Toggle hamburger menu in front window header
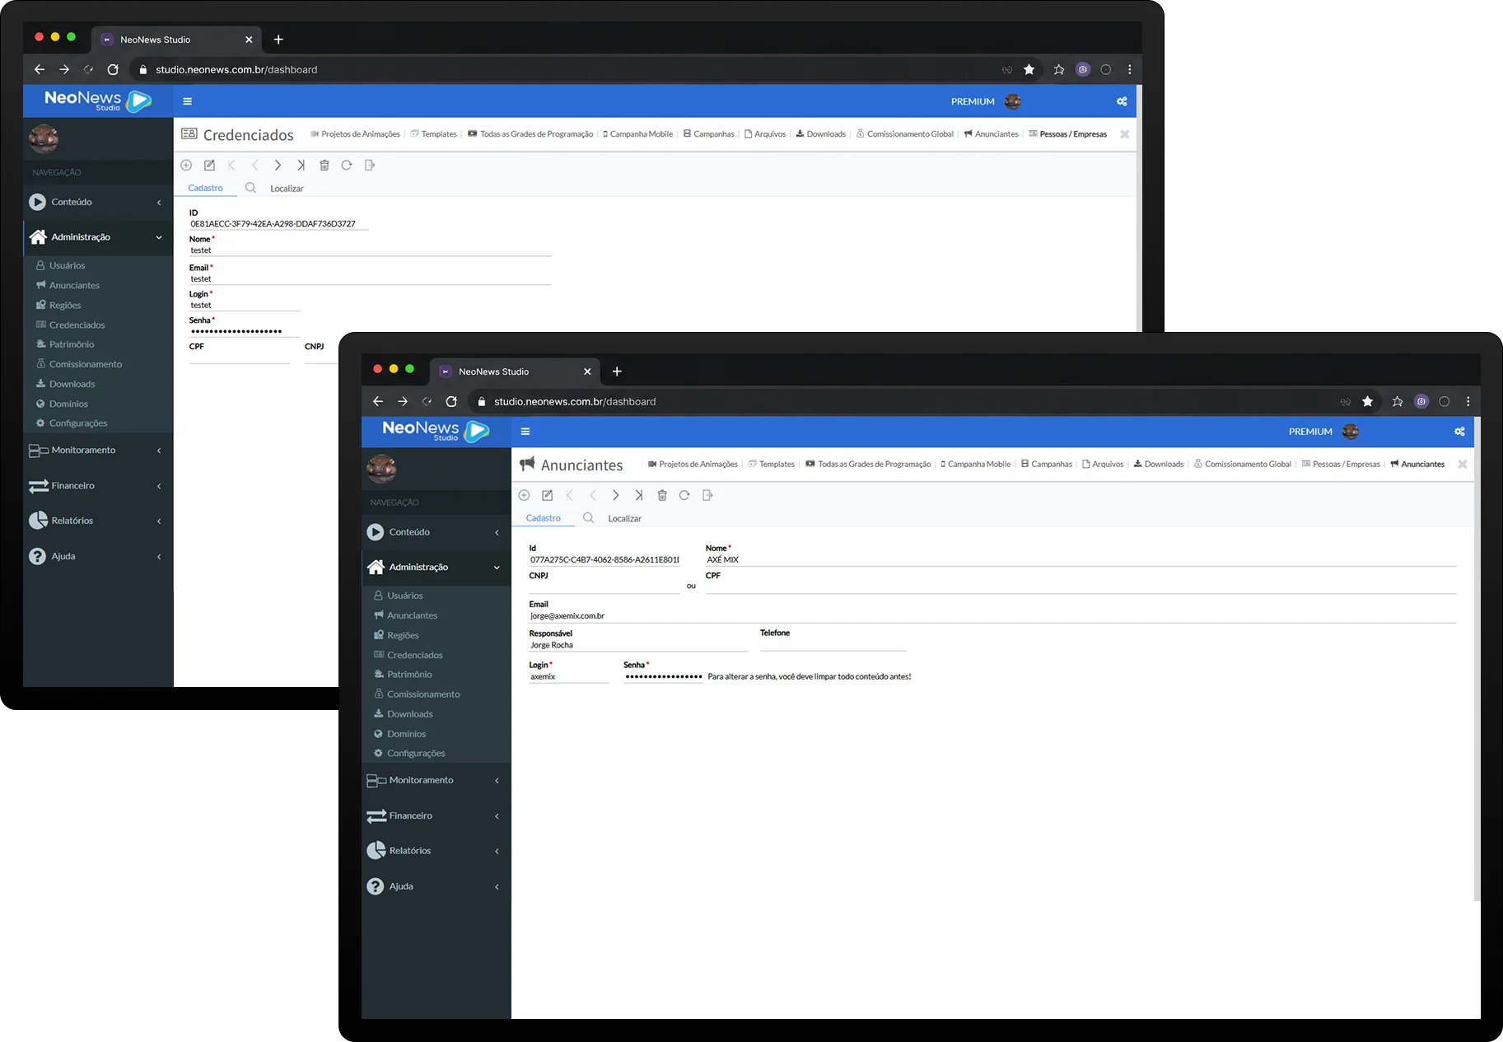This screenshot has height=1042, width=1503. tap(525, 432)
